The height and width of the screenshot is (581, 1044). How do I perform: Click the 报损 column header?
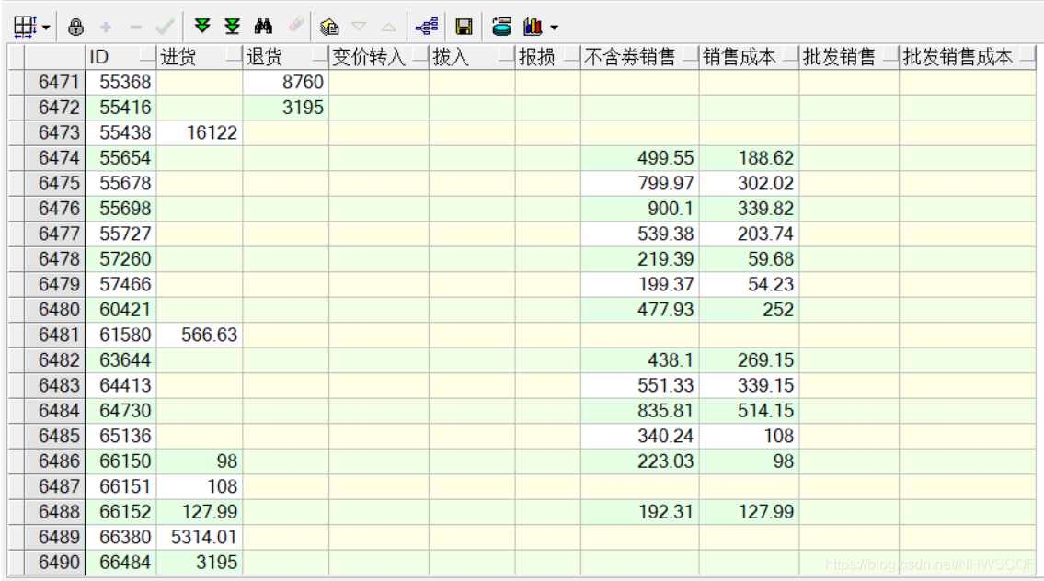(548, 57)
